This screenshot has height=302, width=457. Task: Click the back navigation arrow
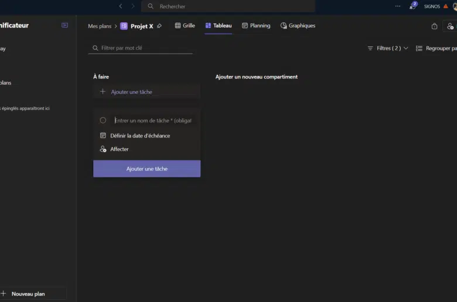tap(121, 6)
